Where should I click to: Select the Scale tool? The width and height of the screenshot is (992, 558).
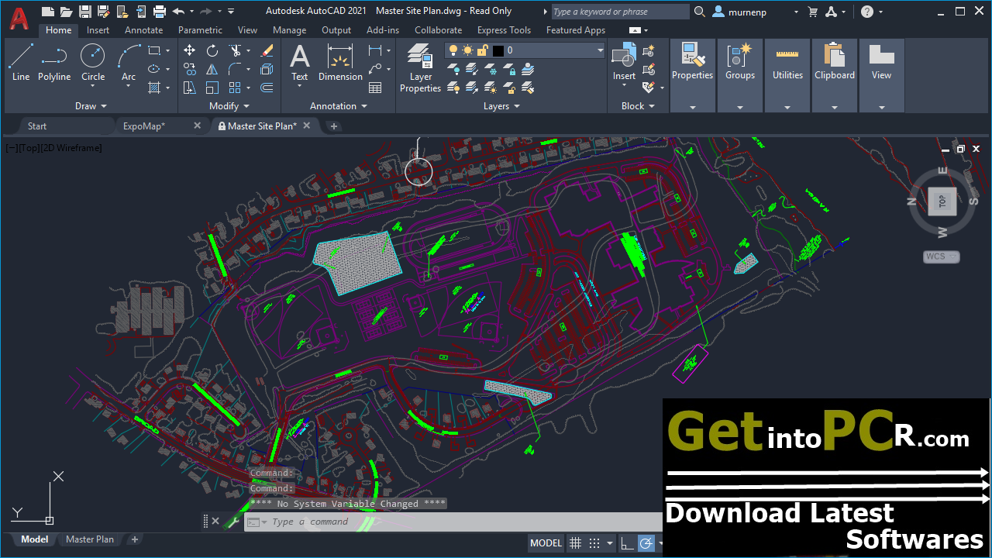point(212,88)
